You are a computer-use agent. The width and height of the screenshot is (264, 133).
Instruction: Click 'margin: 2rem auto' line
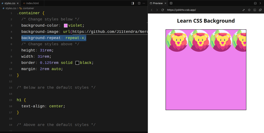tap(42, 69)
